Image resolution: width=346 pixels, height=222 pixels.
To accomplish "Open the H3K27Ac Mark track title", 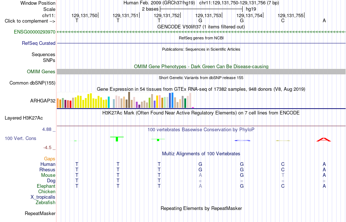I will tap(201, 113).
